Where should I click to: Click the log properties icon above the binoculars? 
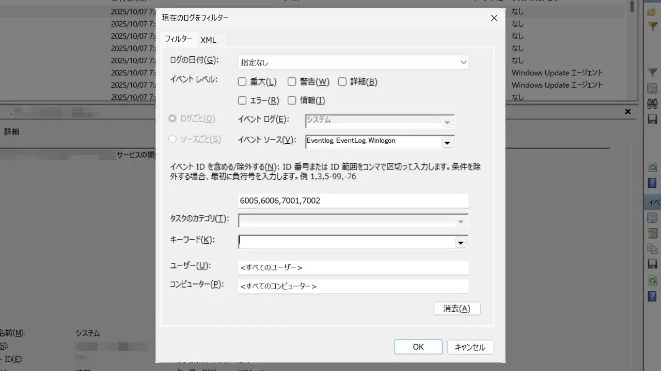coord(652,89)
